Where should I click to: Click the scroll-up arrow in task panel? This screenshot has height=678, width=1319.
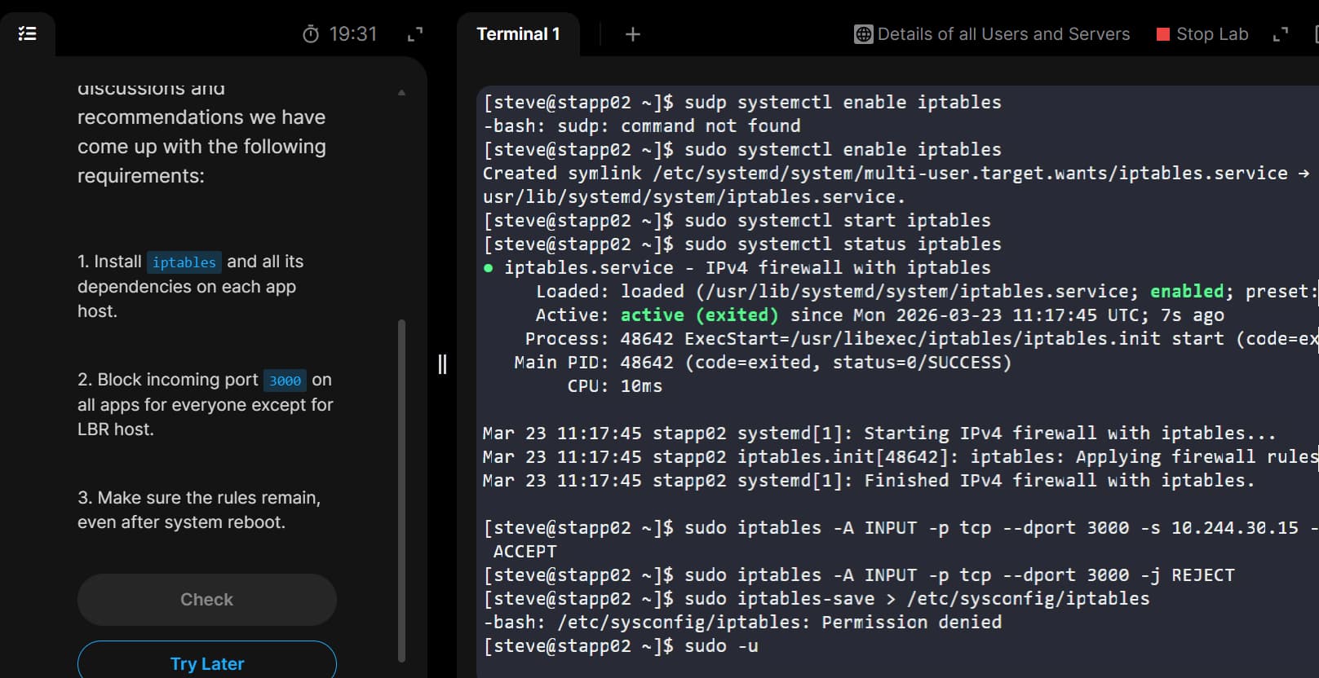[x=401, y=93]
